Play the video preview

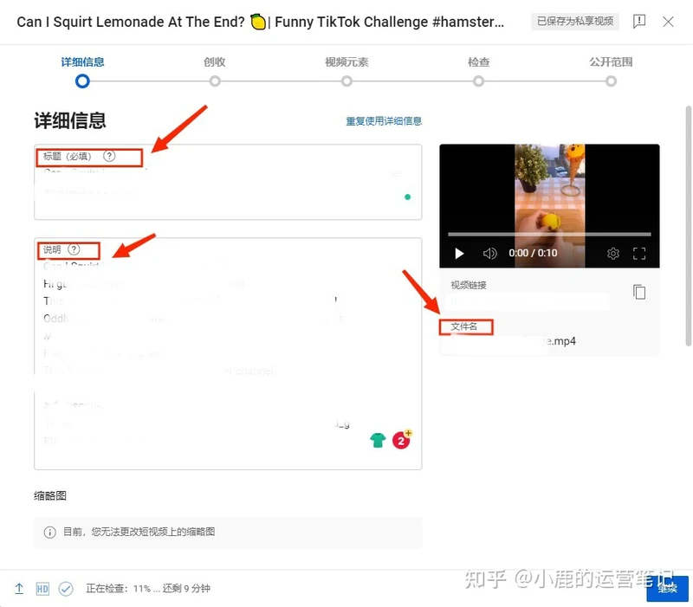[x=459, y=253]
